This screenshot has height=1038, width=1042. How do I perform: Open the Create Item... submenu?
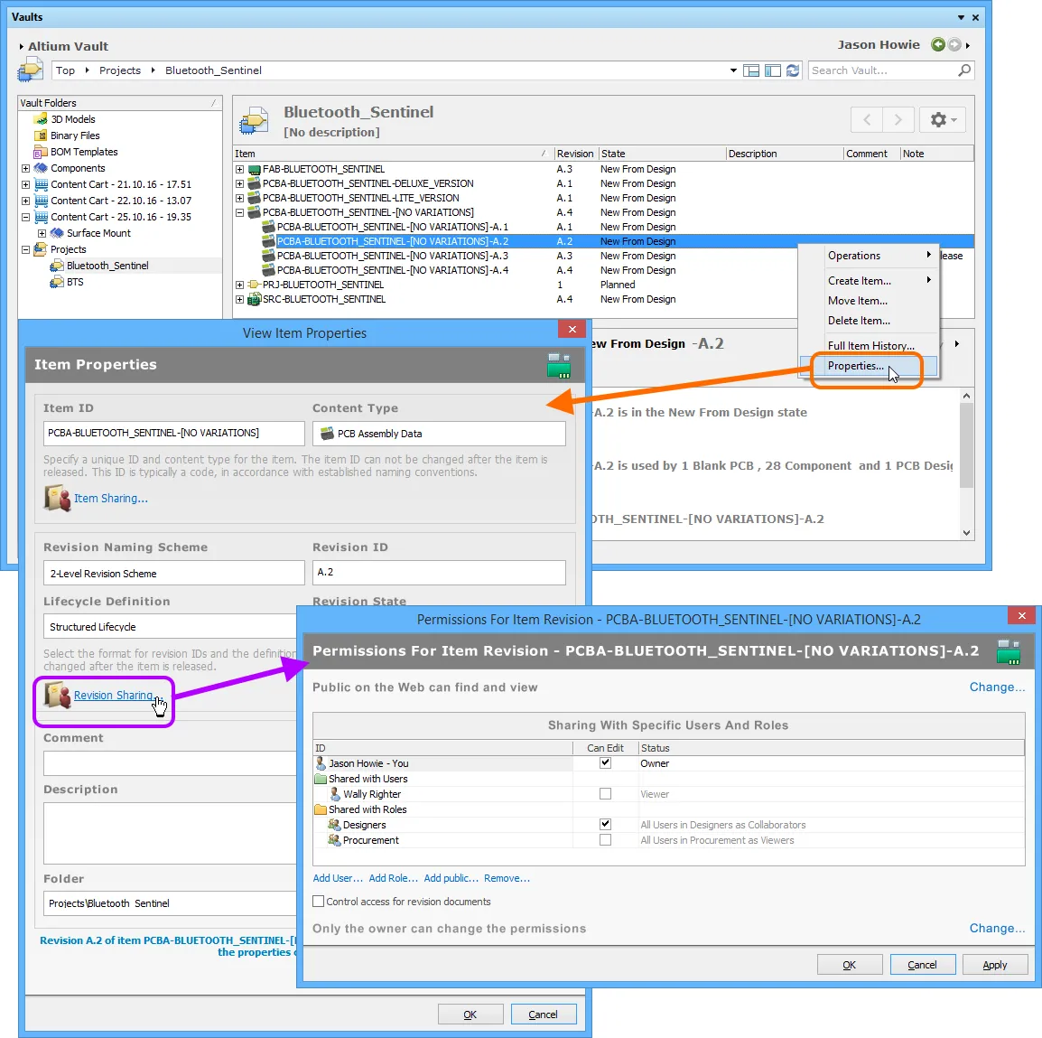(870, 281)
